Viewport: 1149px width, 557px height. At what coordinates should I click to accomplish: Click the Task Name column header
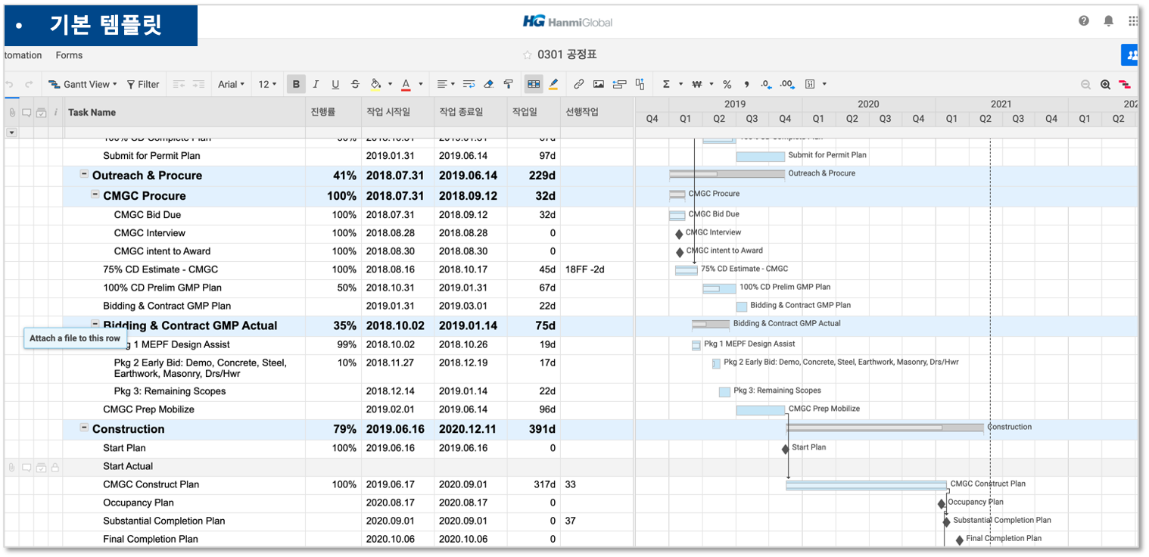[184, 112]
